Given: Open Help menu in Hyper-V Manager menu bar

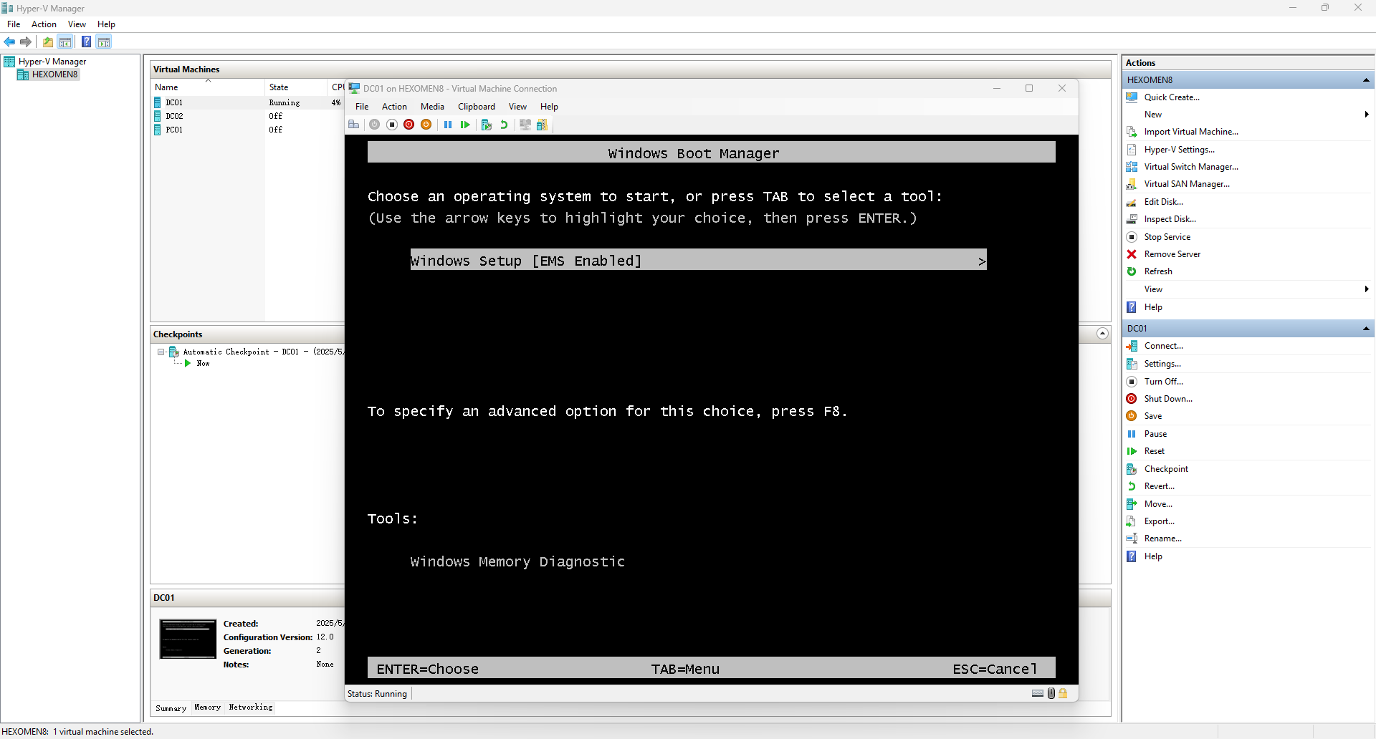Looking at the screenshot, I should (106, 24).
